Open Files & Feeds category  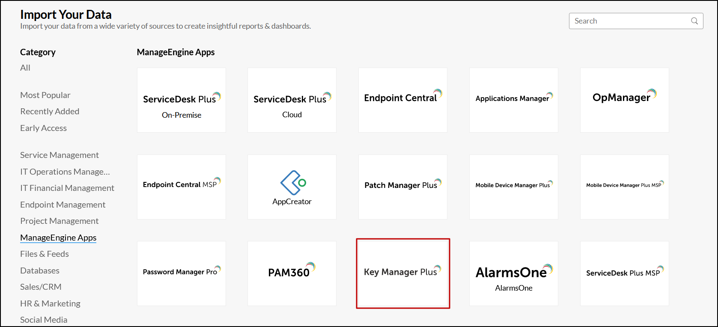(45, 254)
